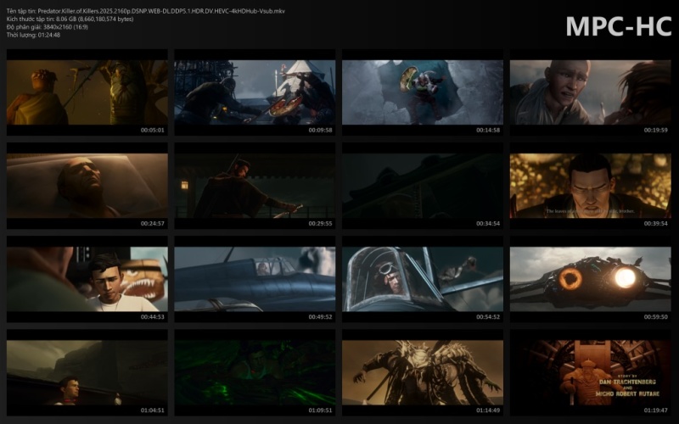Click the timestamp text 01:09:51
The width and height of the screenshot is (679, 424).
(321, 410)
